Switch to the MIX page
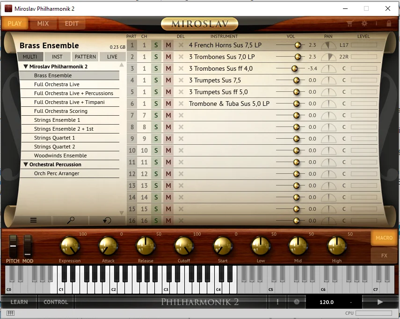400x319 pixels. tap(43, 23)
